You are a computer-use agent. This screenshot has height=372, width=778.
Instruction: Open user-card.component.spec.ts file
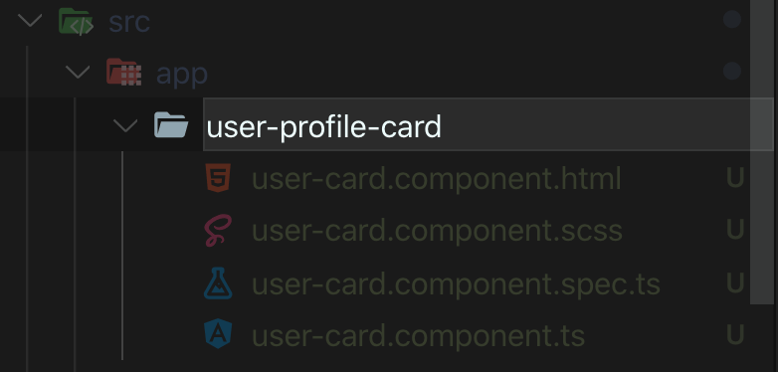coord(456,283)
